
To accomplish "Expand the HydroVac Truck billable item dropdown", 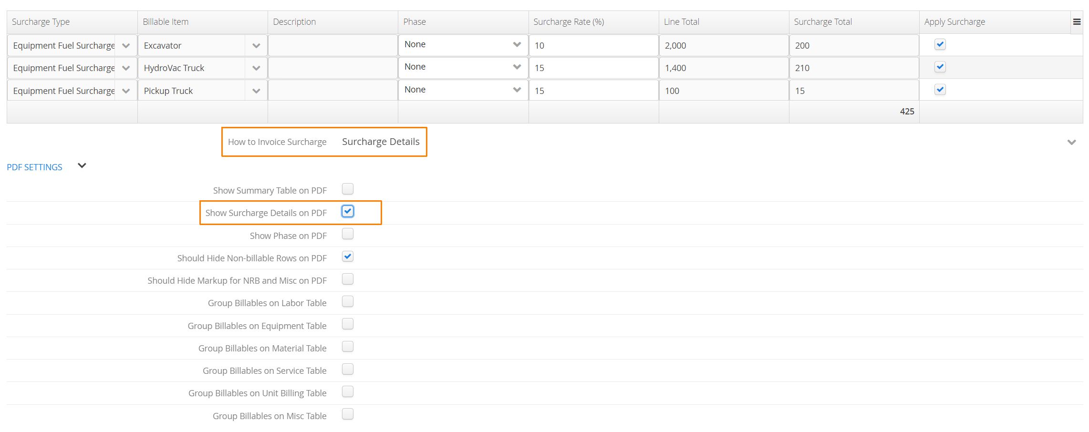I will tap(256, 68).
